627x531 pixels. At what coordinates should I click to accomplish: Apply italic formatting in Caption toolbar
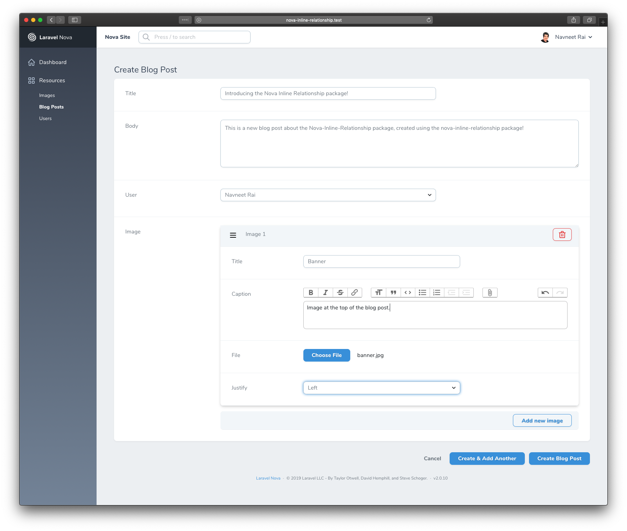coord(325,293)
